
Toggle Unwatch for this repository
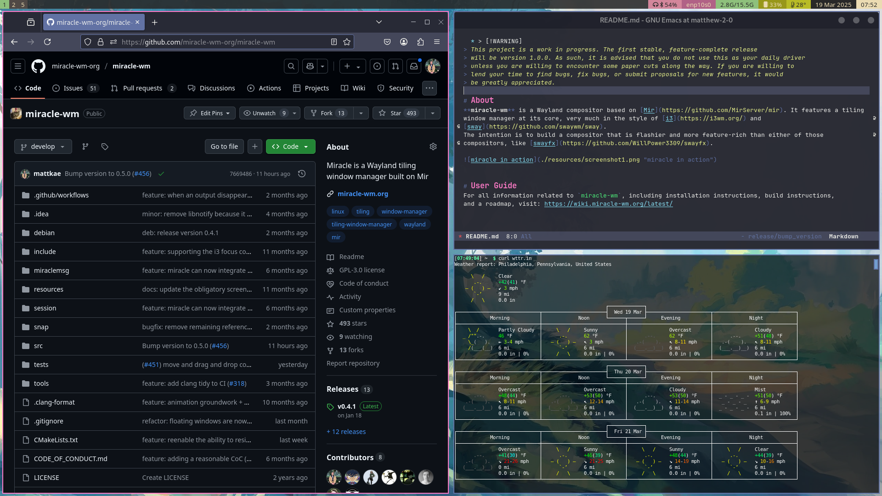[264, 113]
